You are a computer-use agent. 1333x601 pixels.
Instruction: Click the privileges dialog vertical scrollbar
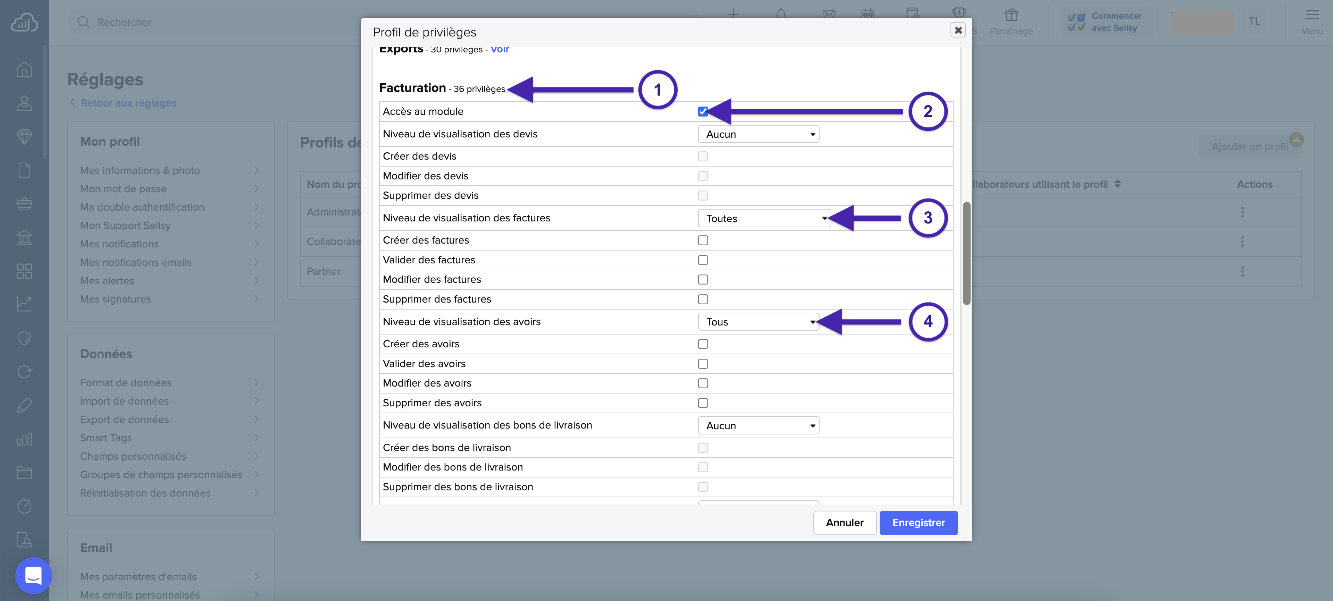(x=966, y=253)
